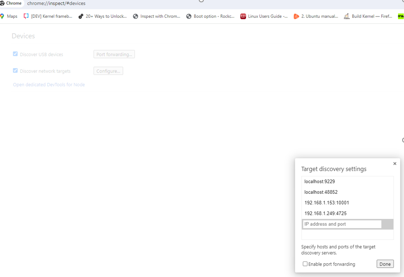Select the 192.168.1.153:10001 target entry
Screen dimensions: 404x277
327,202
